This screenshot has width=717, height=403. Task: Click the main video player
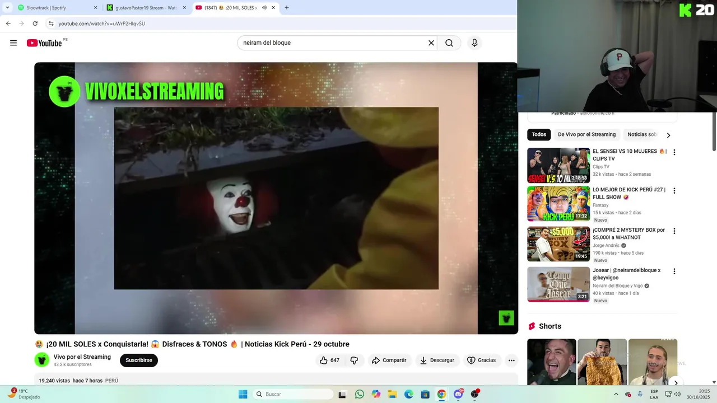pos(276,198)
